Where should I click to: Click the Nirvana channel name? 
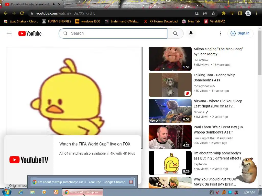click(x=199, y=112)
